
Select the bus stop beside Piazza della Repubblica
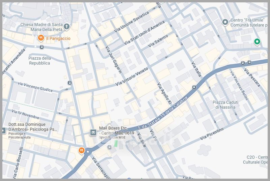42,47
